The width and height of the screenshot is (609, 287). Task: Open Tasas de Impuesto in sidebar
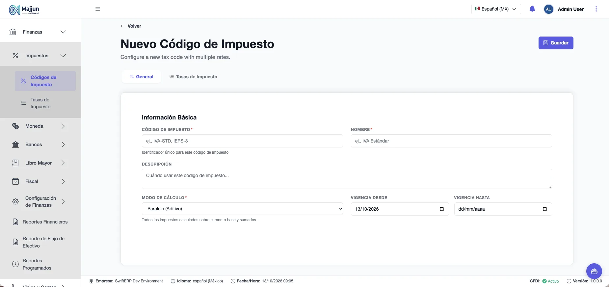[x=45, y=103]
